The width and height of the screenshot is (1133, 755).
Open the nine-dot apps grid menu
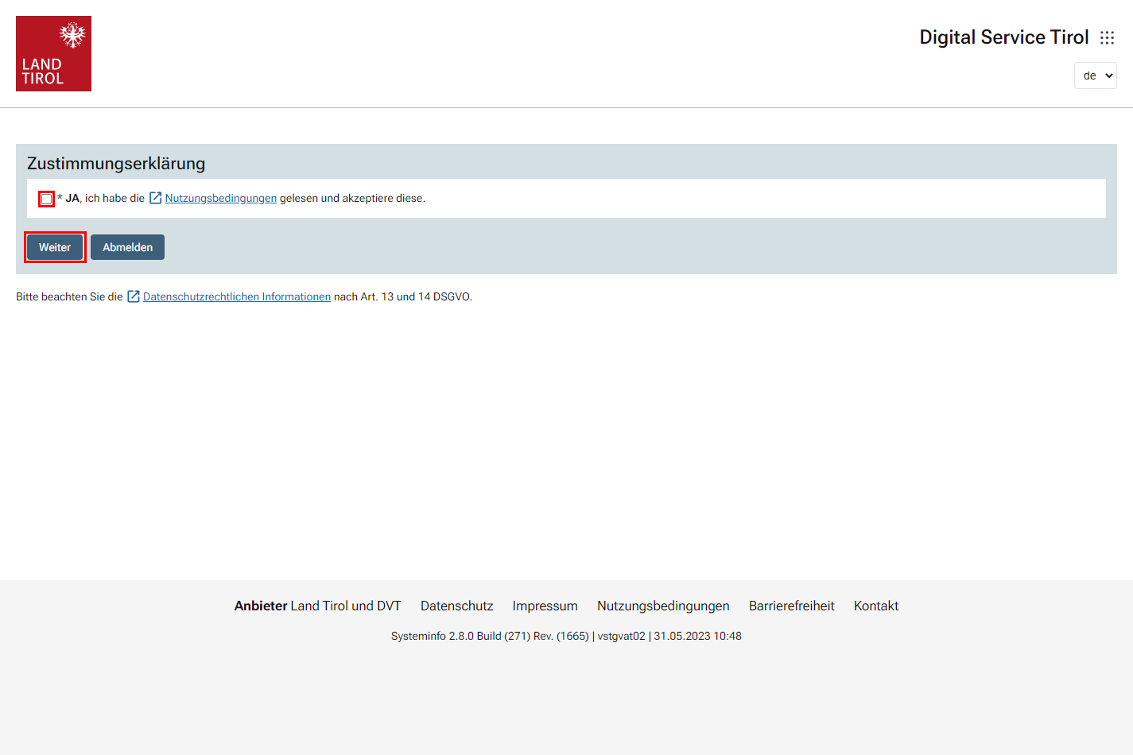[1107, 37]
